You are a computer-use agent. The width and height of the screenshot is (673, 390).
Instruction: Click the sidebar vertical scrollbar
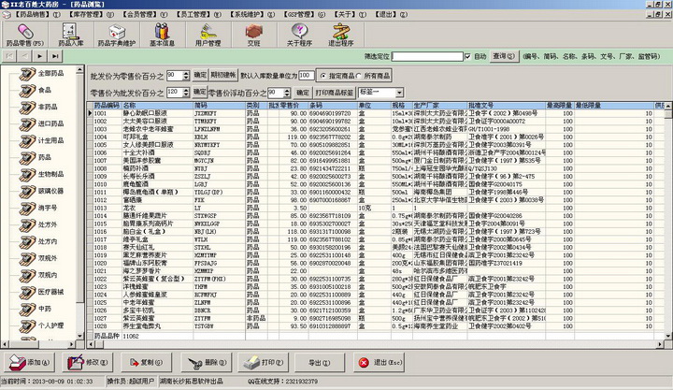[79, 203]
